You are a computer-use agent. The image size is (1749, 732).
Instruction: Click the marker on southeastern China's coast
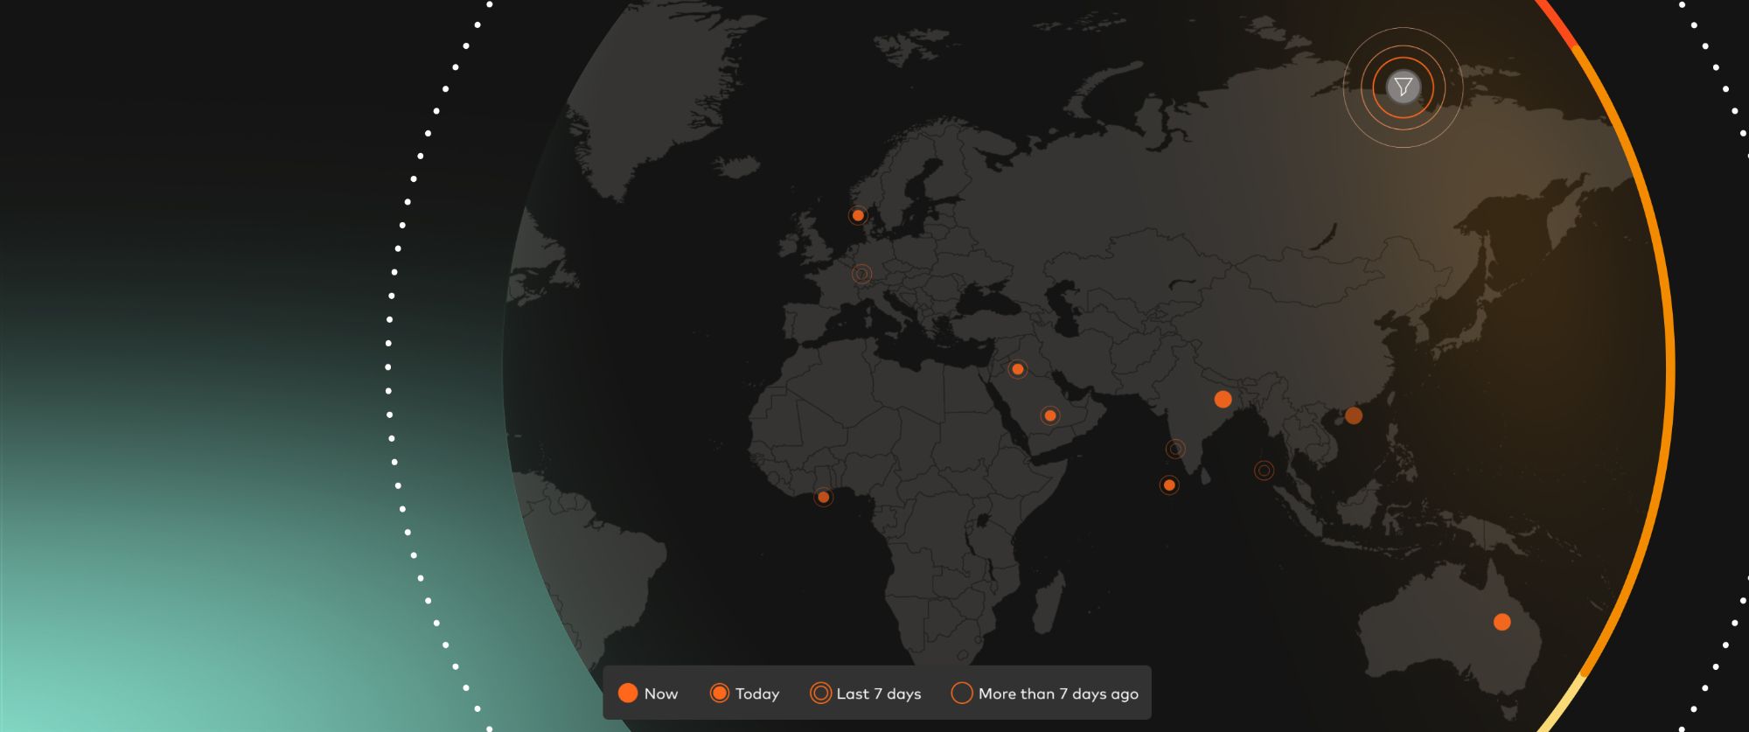(x=1353, y=415)
